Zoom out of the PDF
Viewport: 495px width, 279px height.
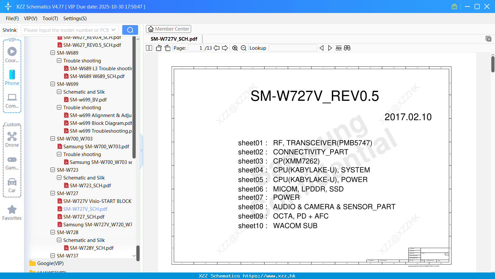point(243,48)
